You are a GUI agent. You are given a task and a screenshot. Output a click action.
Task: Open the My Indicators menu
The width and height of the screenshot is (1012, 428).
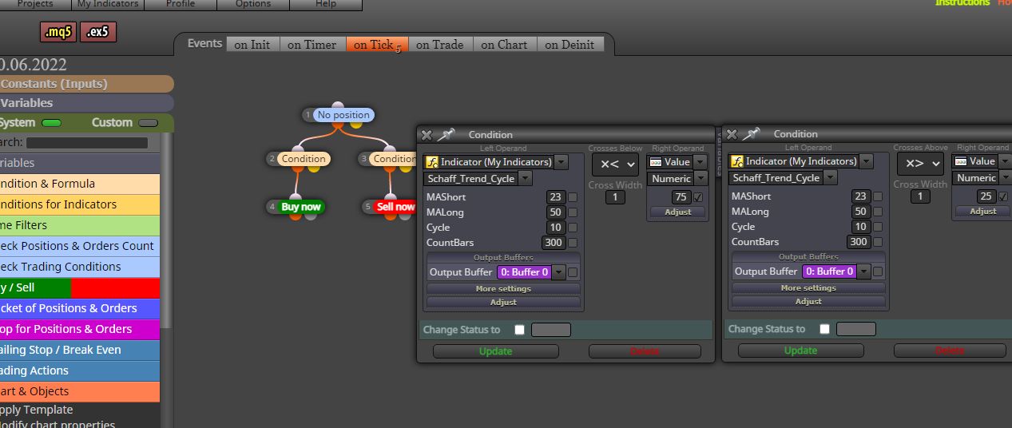pyautogui.click(x=108, y=4)
